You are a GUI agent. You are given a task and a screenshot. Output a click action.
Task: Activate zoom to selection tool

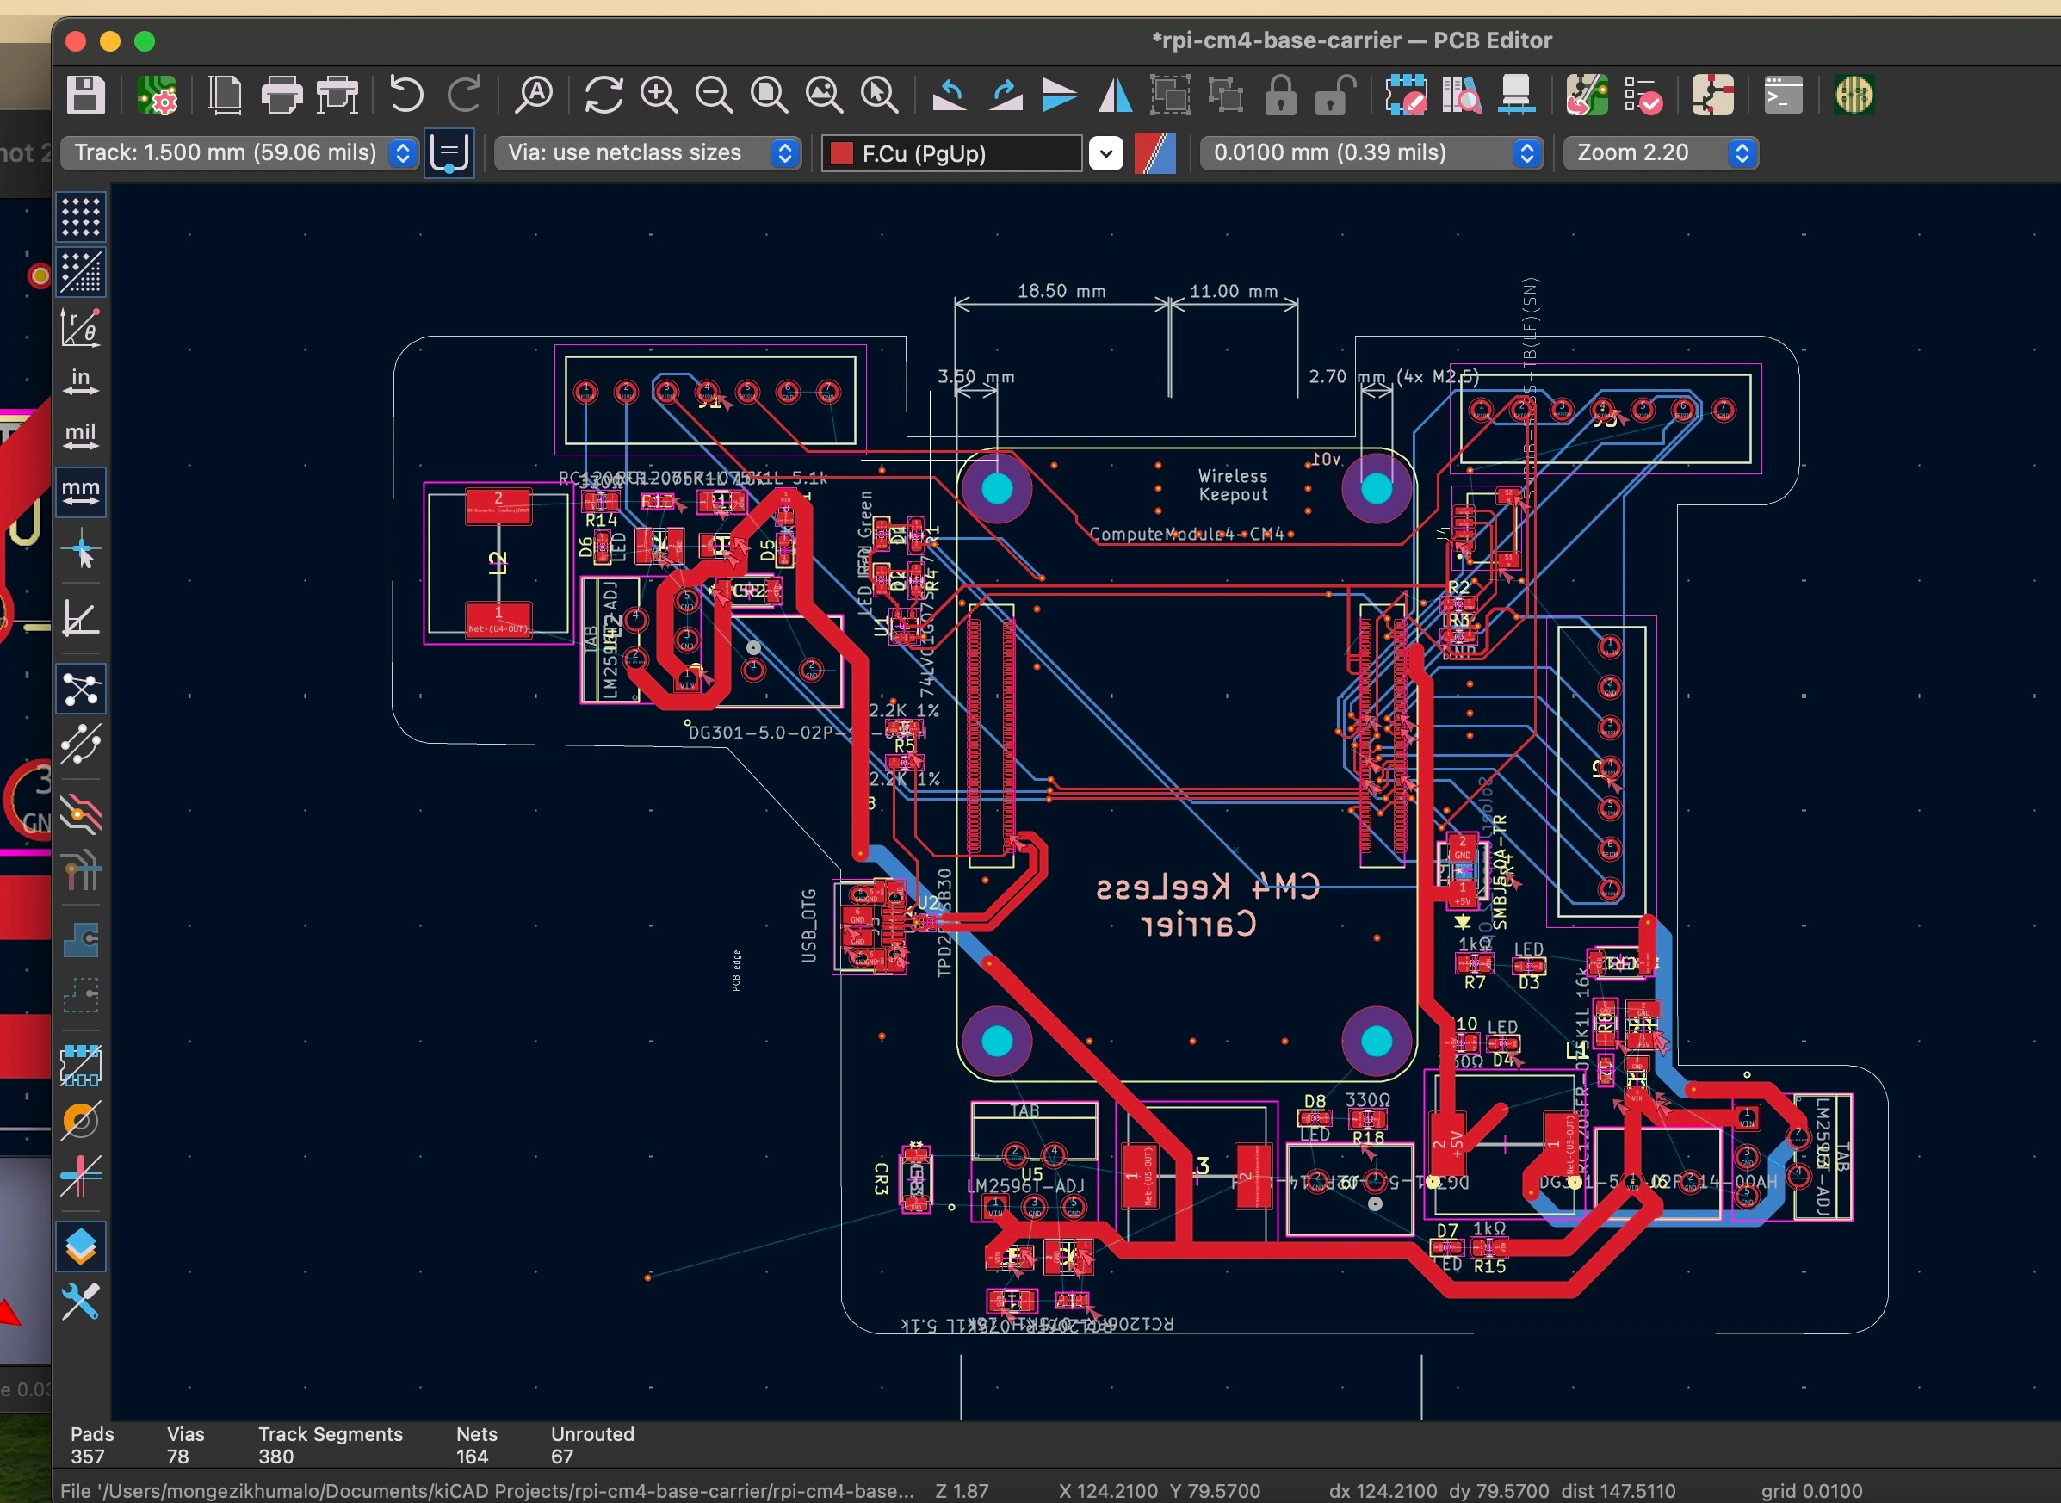[x=880, y=96]
